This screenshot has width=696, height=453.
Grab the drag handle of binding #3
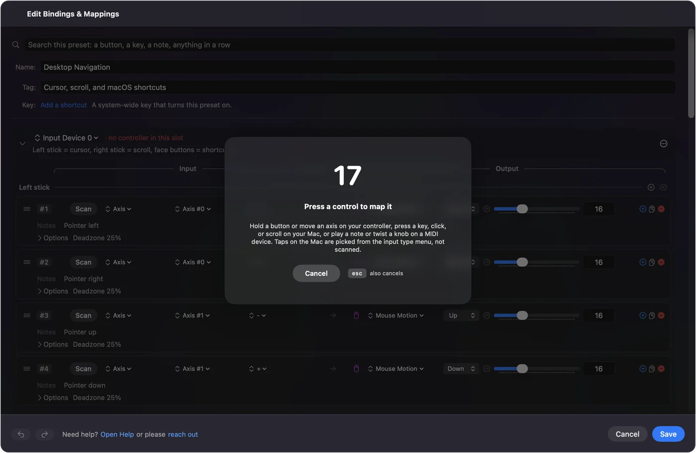coord(27,315)
